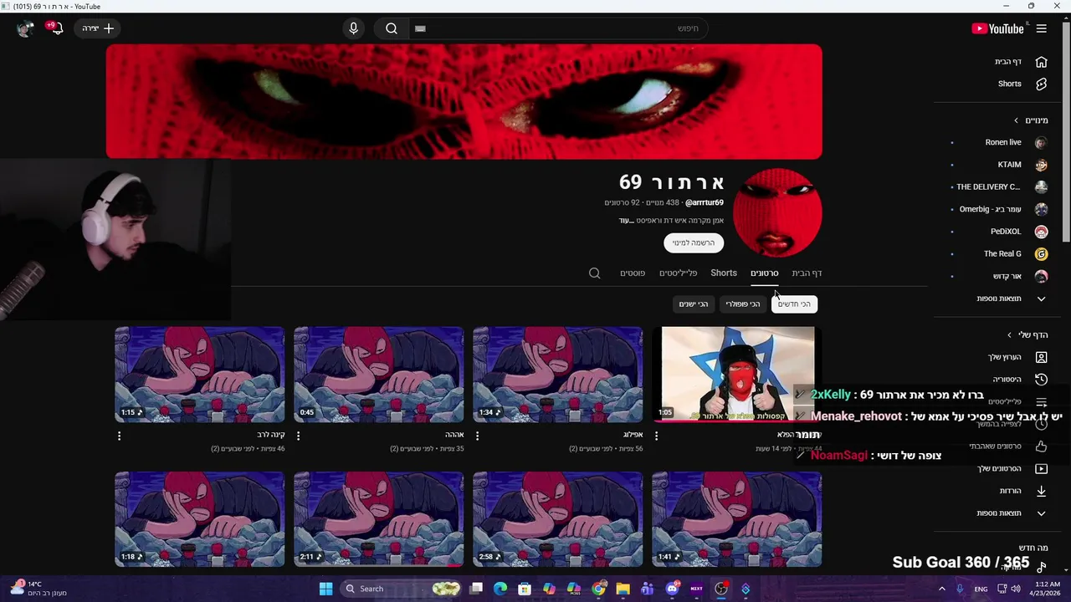Search inside the channel with the magnifier icon
The image size is (1071, 602).
595,273
